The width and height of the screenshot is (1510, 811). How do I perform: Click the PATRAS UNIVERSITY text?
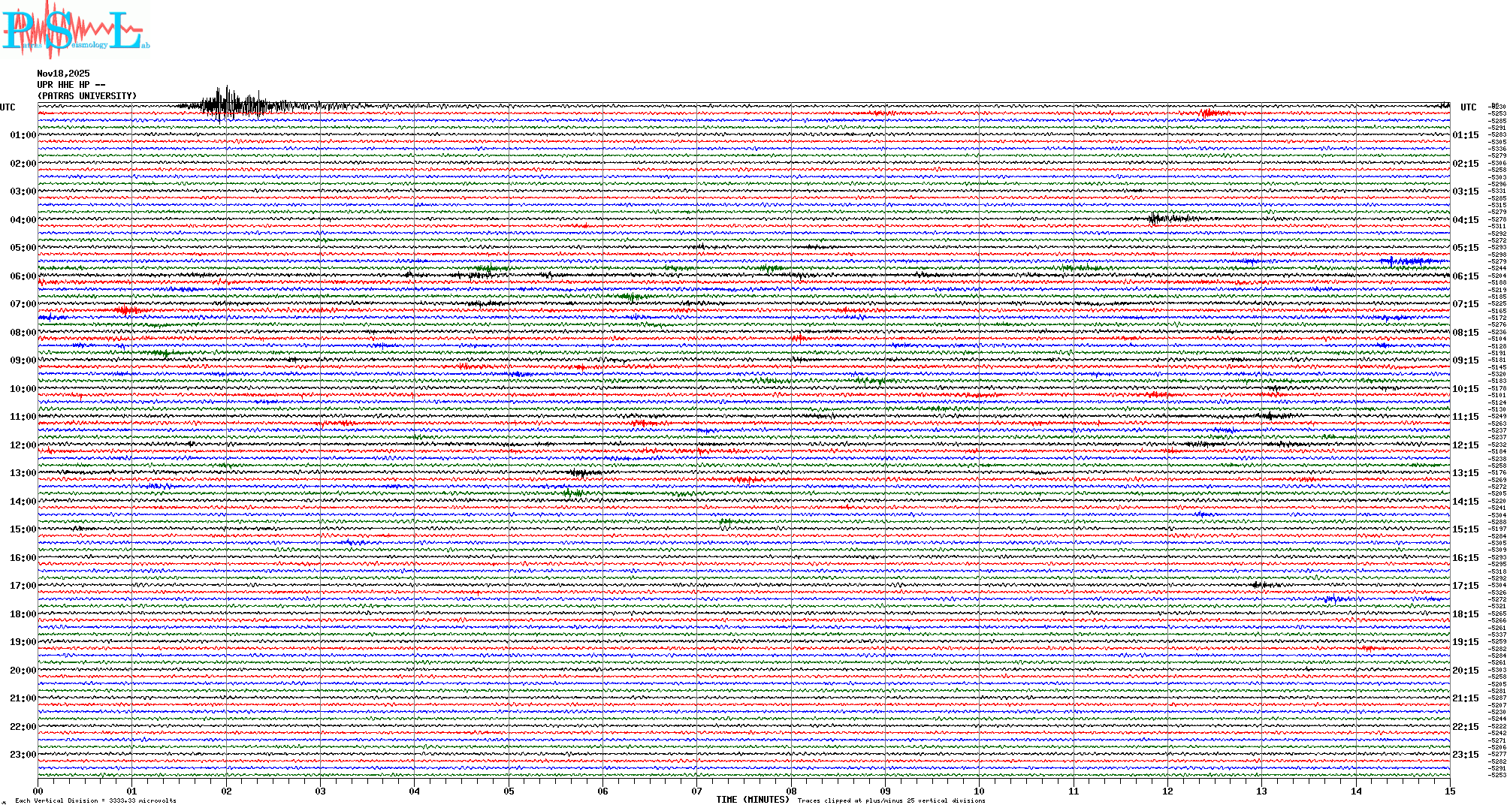point(87,96)
